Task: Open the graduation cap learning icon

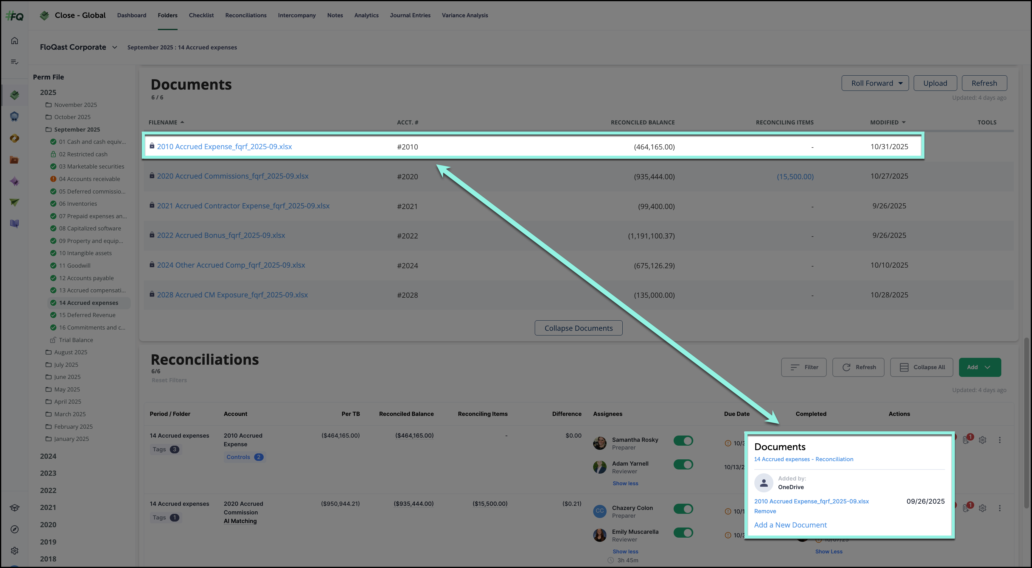Action: [14, 508]
